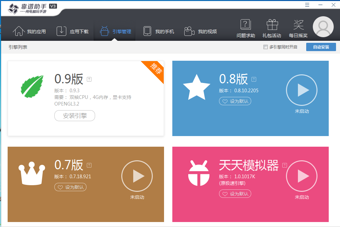Screen dimensions: 340x227
Task: Click the 自动安装 button
Action: click(321, 47)
